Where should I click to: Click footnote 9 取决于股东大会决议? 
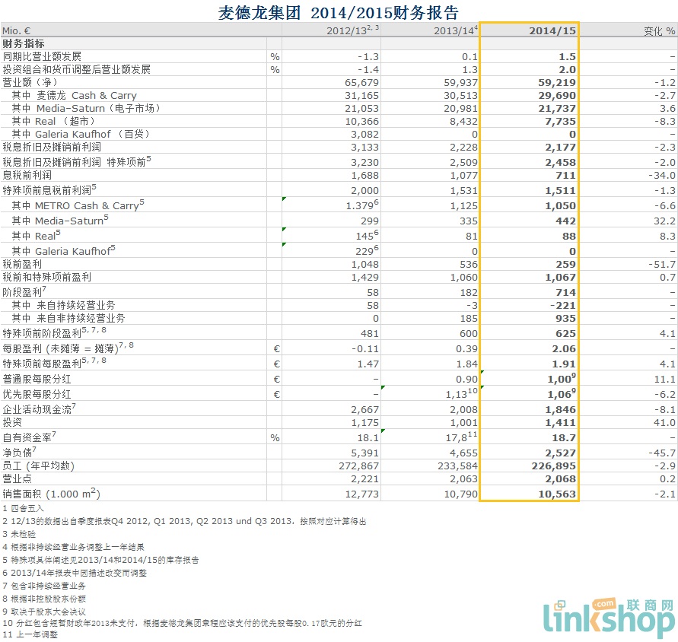coord(44,611)
